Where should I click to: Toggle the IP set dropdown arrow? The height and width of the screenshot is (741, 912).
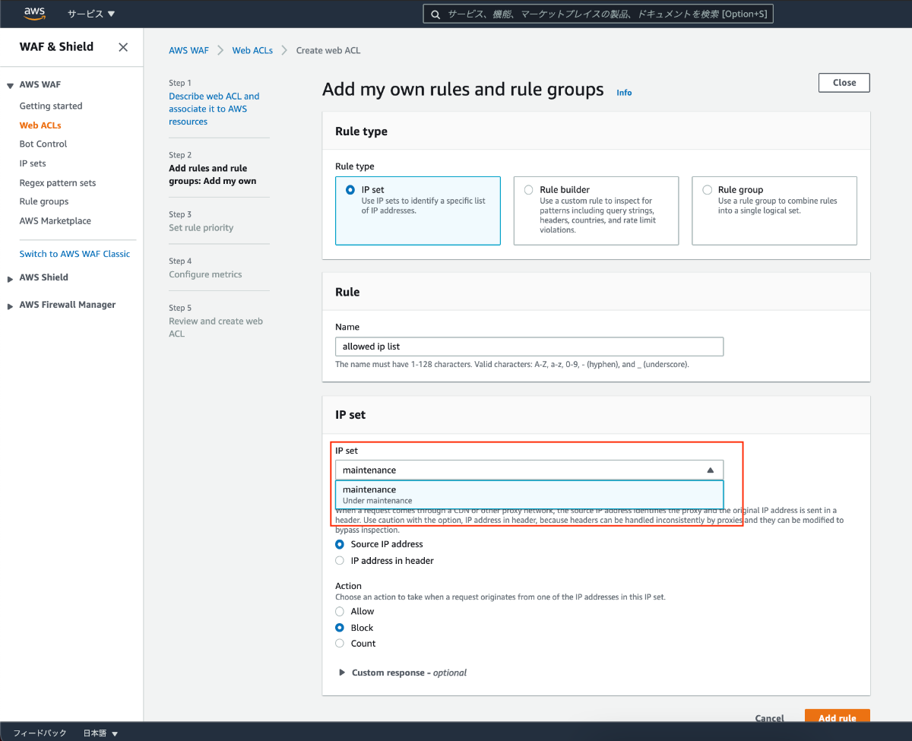[711, 470]
